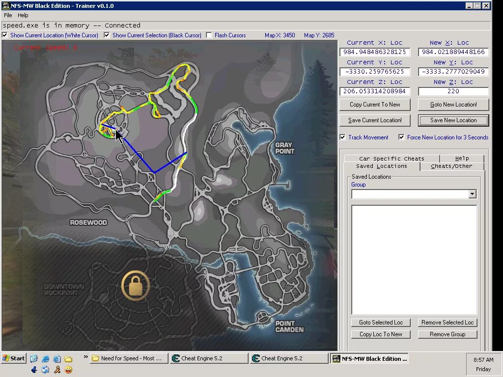Screen dimensions: 503x377
Task: Click the Current X Loc field
Action: click(x=375, y=52)
